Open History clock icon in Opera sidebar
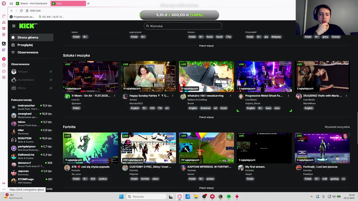 pos(4,65)
